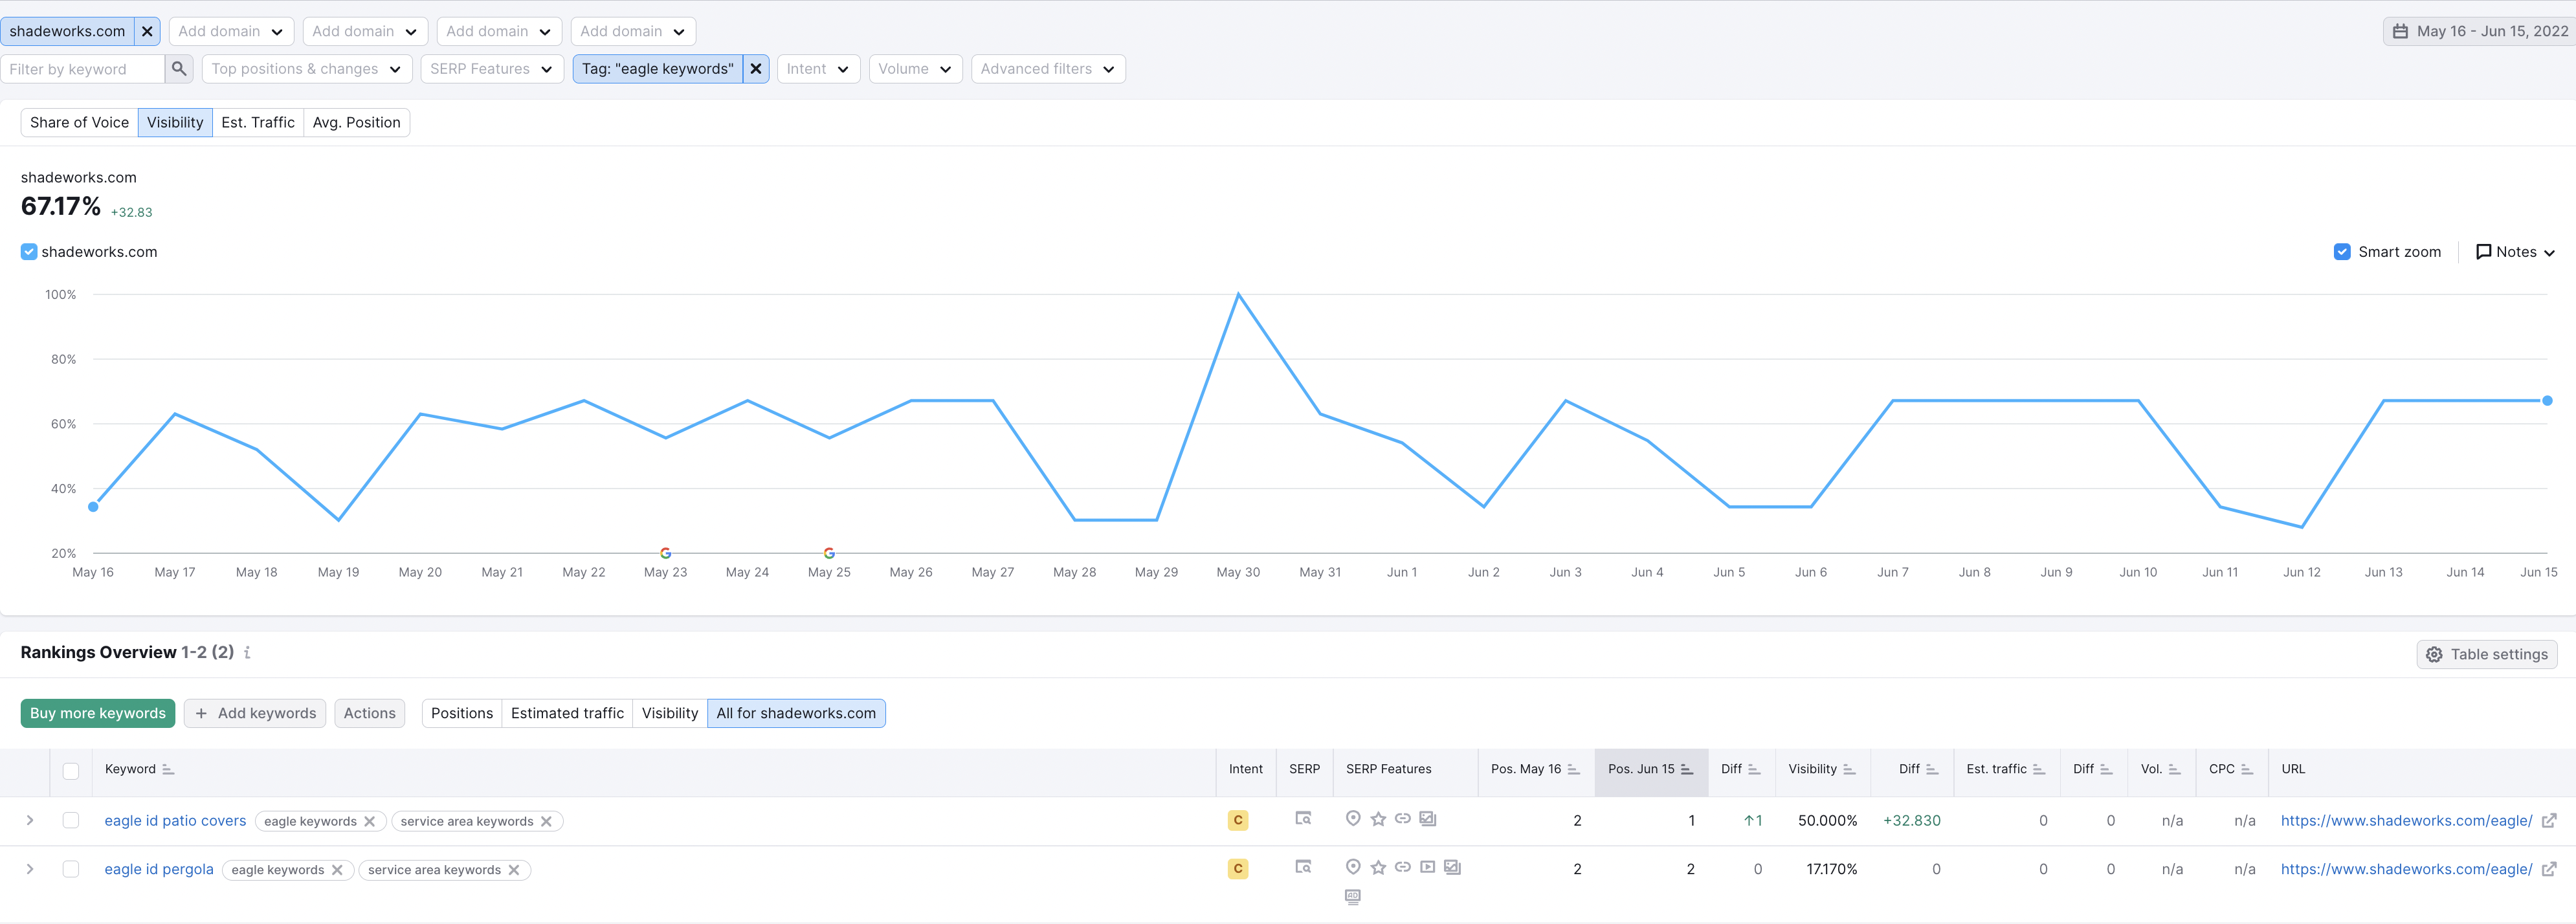Screen dimensions: 2576x924
Task: Open the Advanced filters dropdown
Action: click(x=1048, y=69)
